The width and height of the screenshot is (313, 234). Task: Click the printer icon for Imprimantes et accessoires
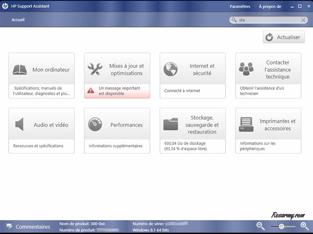pos(246,125)
